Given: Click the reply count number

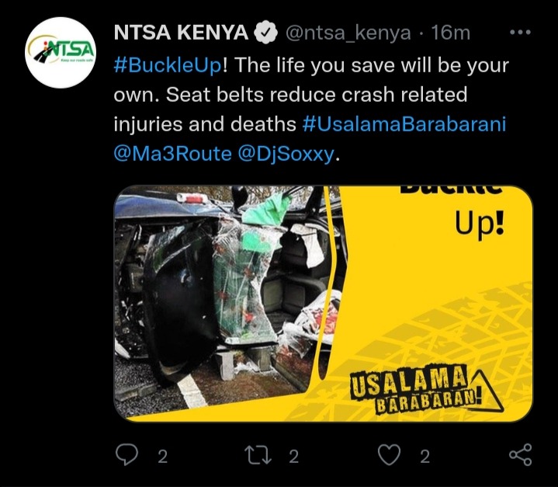Looking at the screenshot, I should pos(163,457).
